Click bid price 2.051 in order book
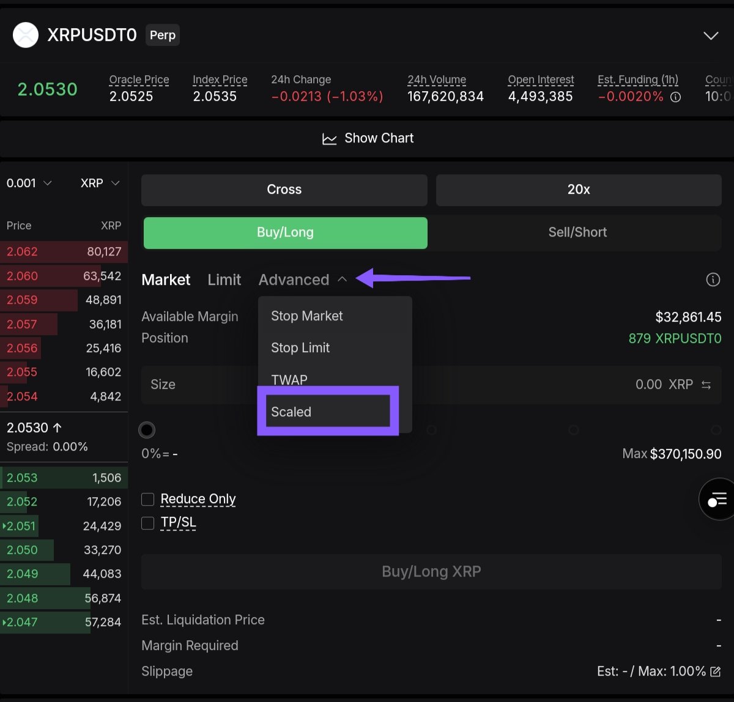The width and height of the screenshot is (734, 702). click(22, 526)
